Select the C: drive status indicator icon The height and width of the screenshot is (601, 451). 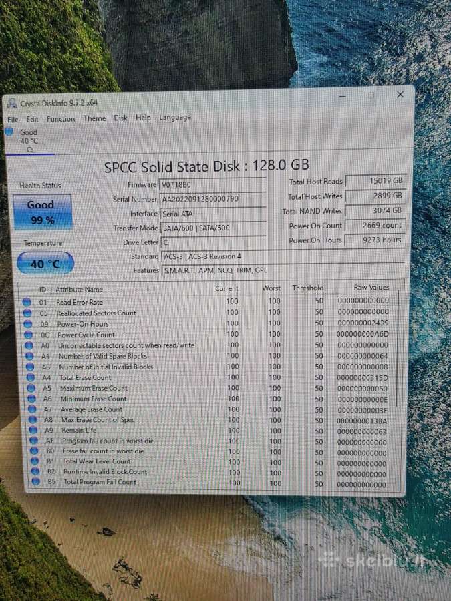click(x=9, y=132)
